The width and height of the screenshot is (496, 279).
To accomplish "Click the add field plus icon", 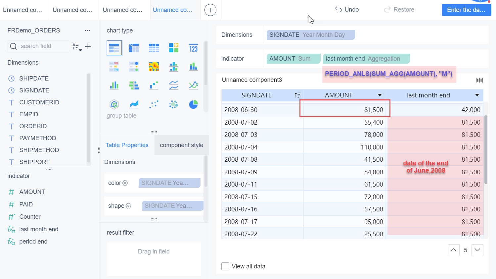I will coord(88,46).
